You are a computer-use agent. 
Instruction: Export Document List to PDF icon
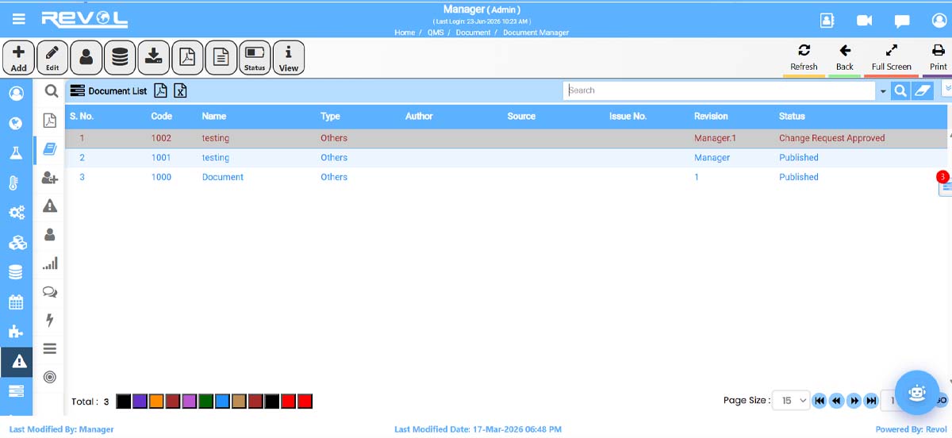click(x=160, y=90)
